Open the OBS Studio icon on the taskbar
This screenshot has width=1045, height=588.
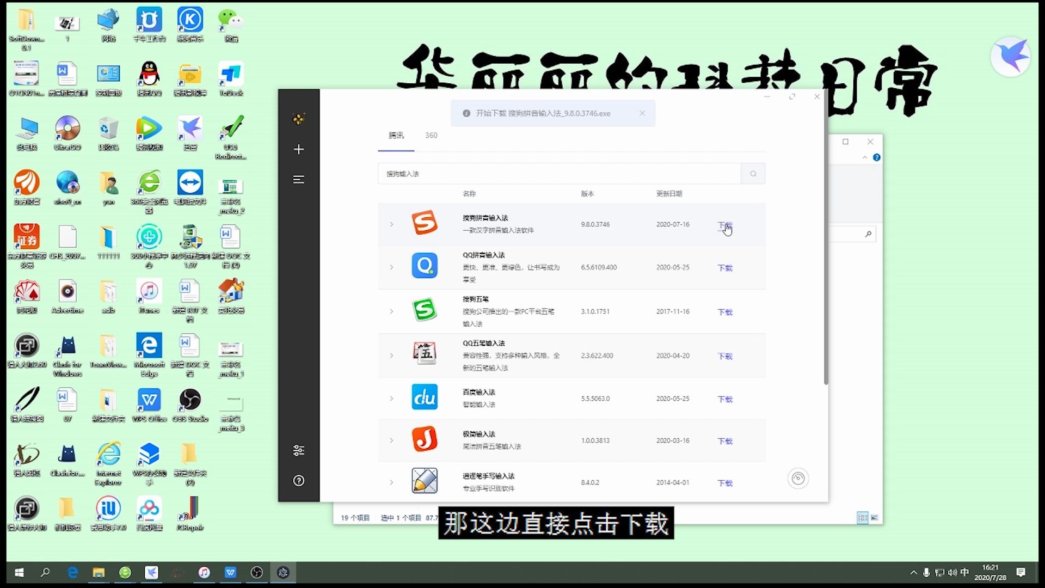[x=257, y=572]
